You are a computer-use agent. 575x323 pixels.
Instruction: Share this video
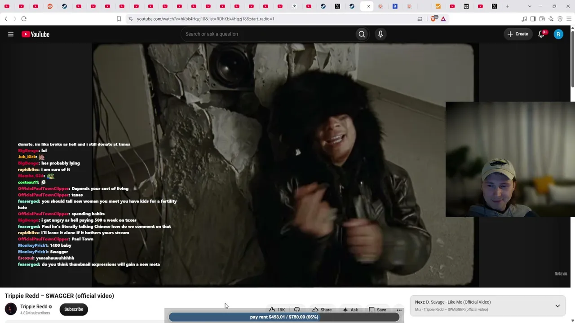click(322, 310)
